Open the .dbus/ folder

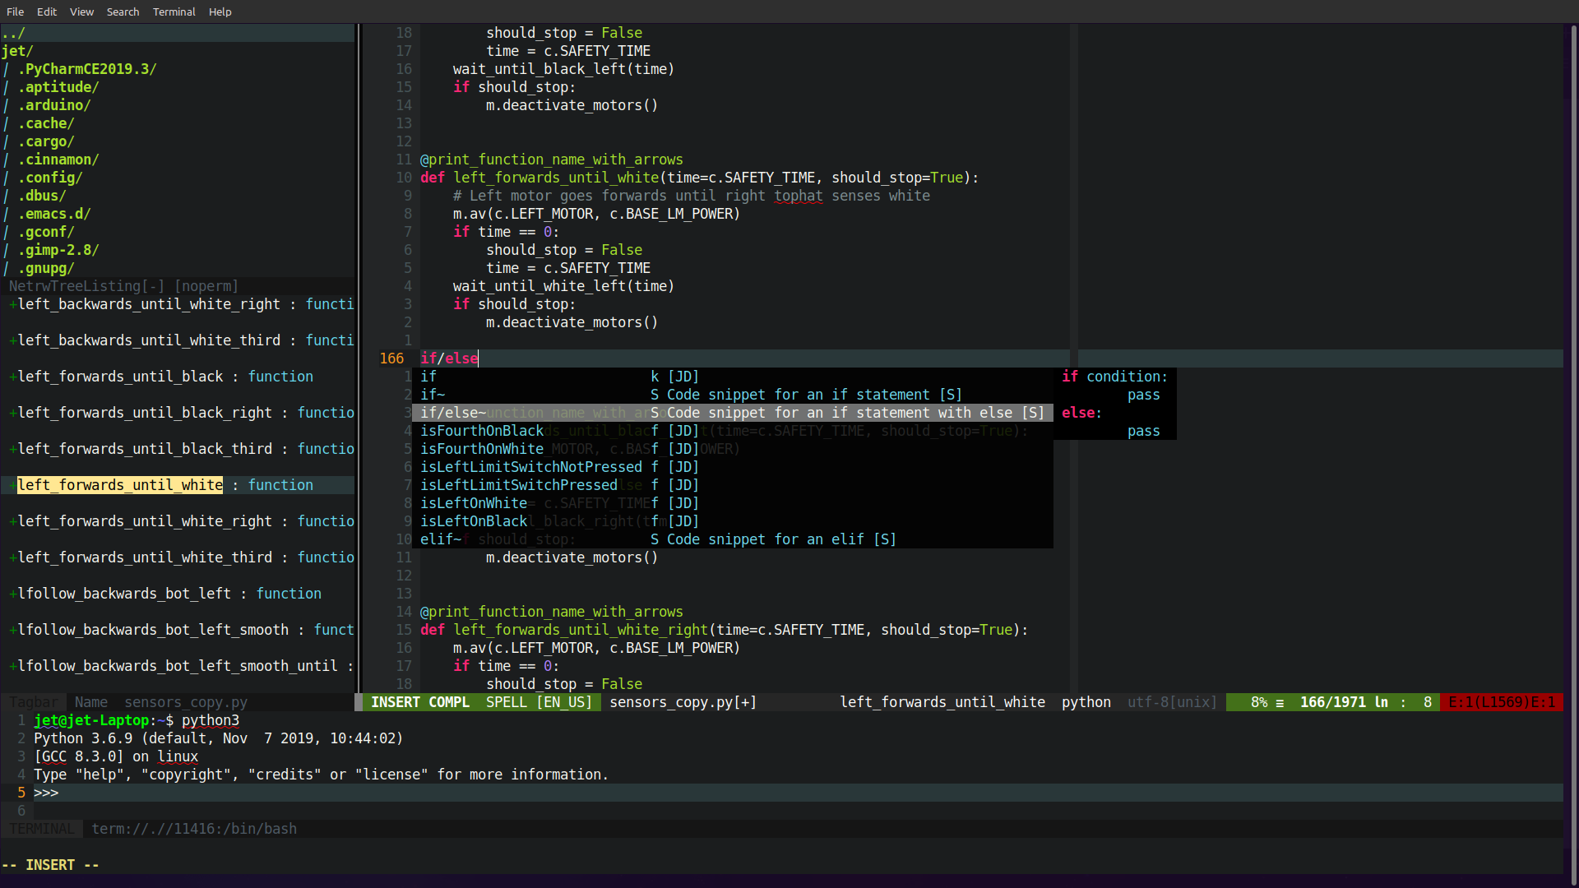tap(42, 196)
